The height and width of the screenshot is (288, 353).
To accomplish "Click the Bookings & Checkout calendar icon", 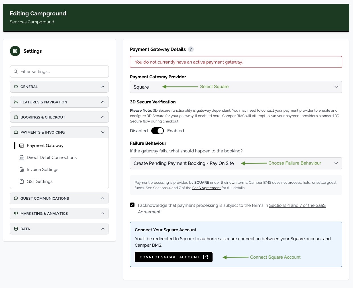I will [x=16, y=117].
